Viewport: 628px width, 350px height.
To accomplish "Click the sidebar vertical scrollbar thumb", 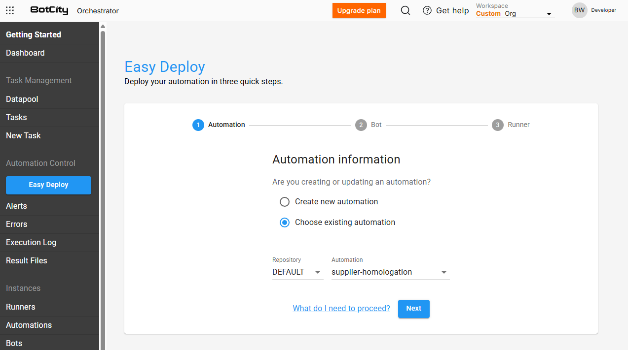I will click(x=103, y=190).
